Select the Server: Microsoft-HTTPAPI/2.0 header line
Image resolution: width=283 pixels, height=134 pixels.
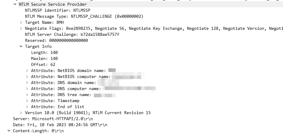click(53, 119)
